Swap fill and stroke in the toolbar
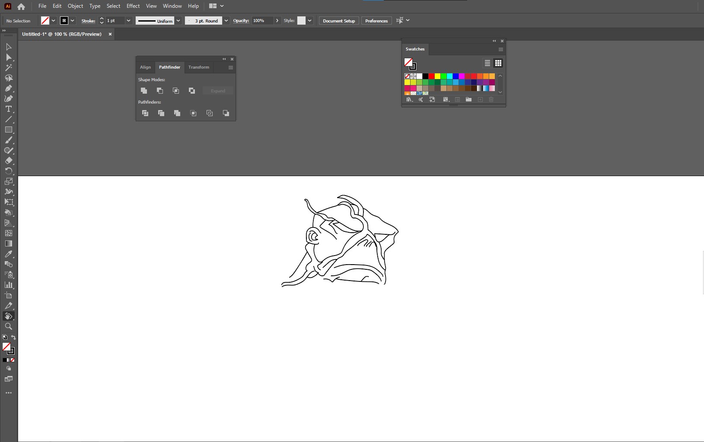704x442 pixels. pos(13,338)
